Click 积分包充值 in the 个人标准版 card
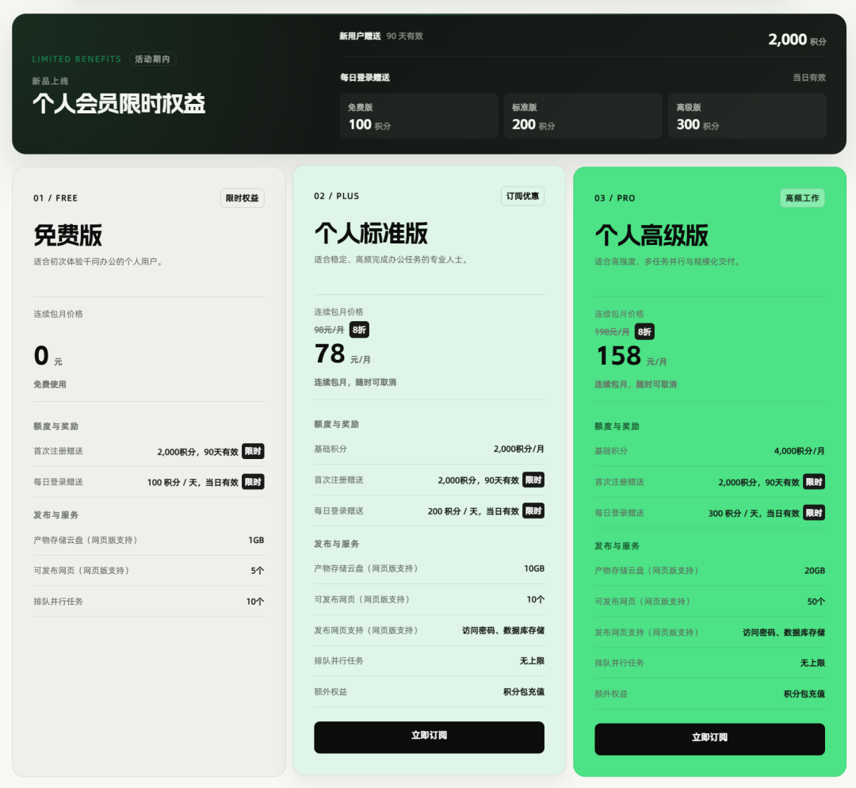 pyautogui.click(x=524, y=692)
